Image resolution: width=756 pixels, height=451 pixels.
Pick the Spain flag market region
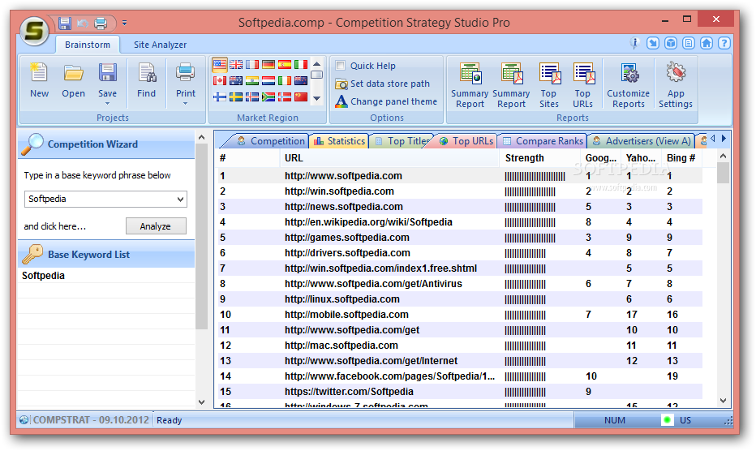click(x=285, y=65)
